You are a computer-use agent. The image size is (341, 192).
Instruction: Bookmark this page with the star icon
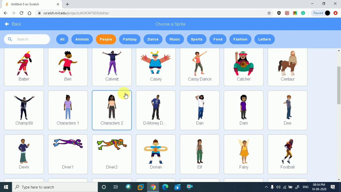[269, 13]
